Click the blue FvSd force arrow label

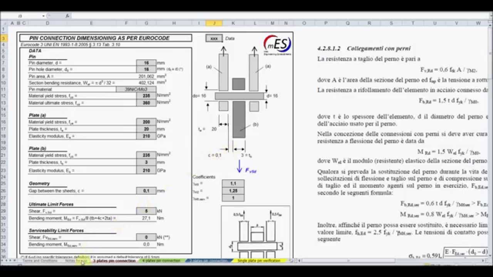point(252,170)
